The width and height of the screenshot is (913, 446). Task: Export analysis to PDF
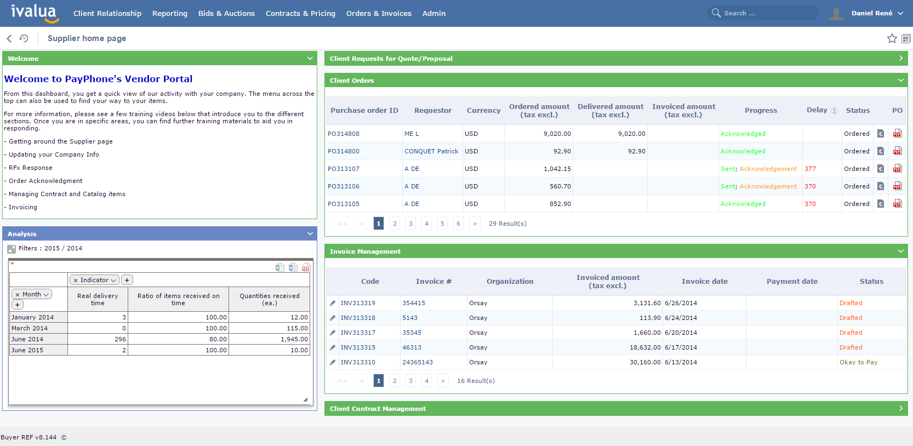coord(306,267)
